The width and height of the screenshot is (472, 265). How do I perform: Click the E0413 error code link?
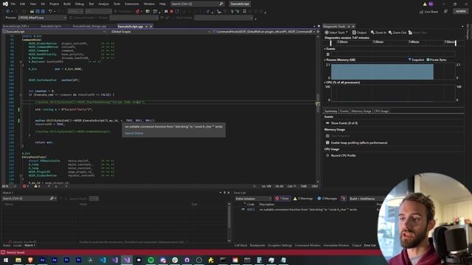point(251,209)
